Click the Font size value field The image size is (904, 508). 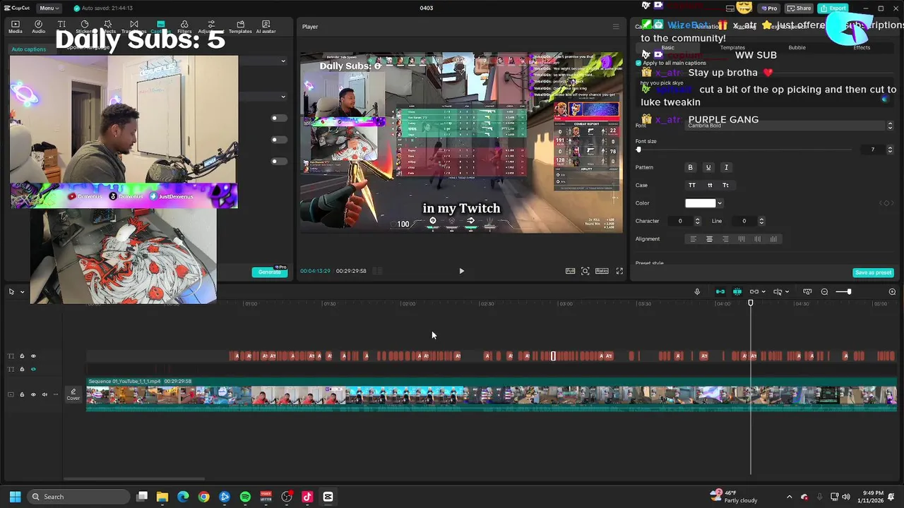coord(873,150)
